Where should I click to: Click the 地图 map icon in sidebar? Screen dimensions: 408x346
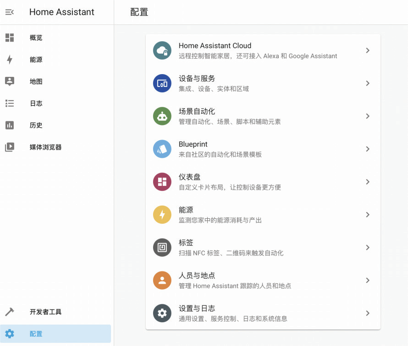point(10,81)
